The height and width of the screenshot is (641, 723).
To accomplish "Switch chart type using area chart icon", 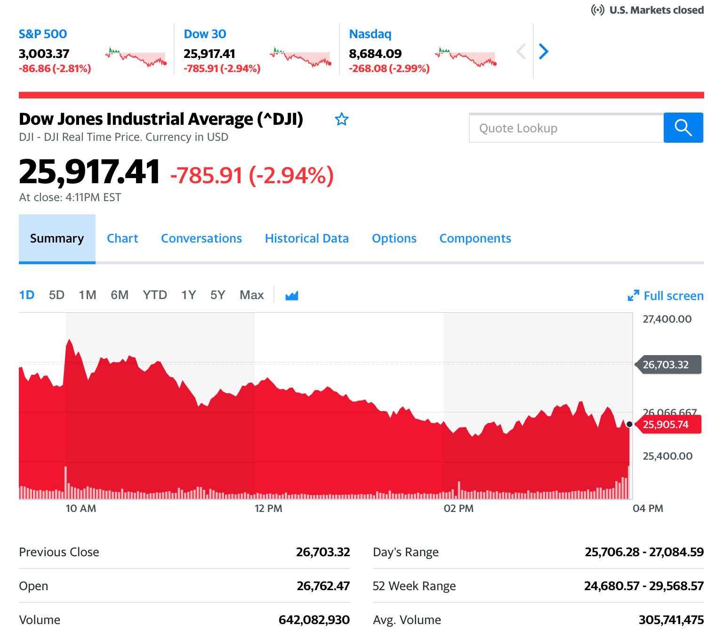I will tap(292, 296).
